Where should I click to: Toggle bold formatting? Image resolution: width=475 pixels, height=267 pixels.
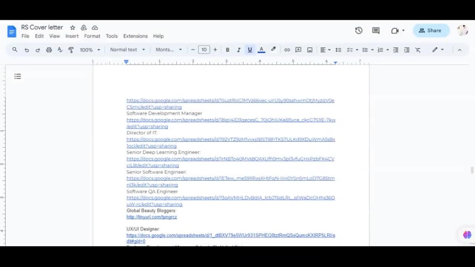pos(228,50)
